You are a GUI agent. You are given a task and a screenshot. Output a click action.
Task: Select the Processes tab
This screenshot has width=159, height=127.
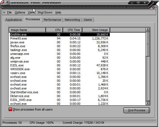coord(33,19)
